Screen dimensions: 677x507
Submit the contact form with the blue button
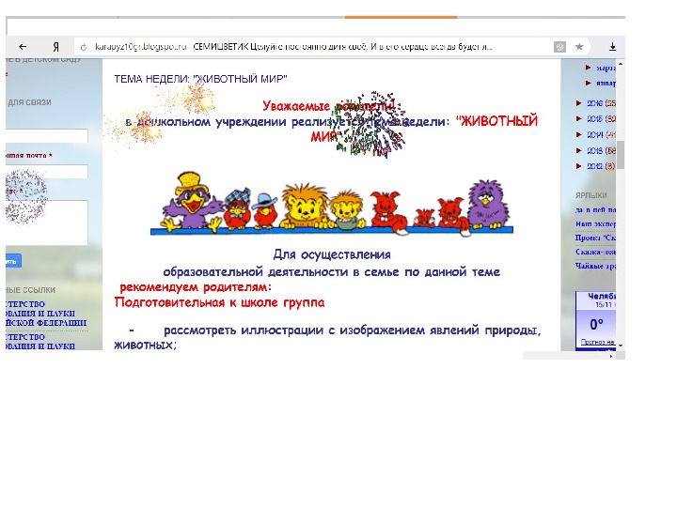coord(13,261)
